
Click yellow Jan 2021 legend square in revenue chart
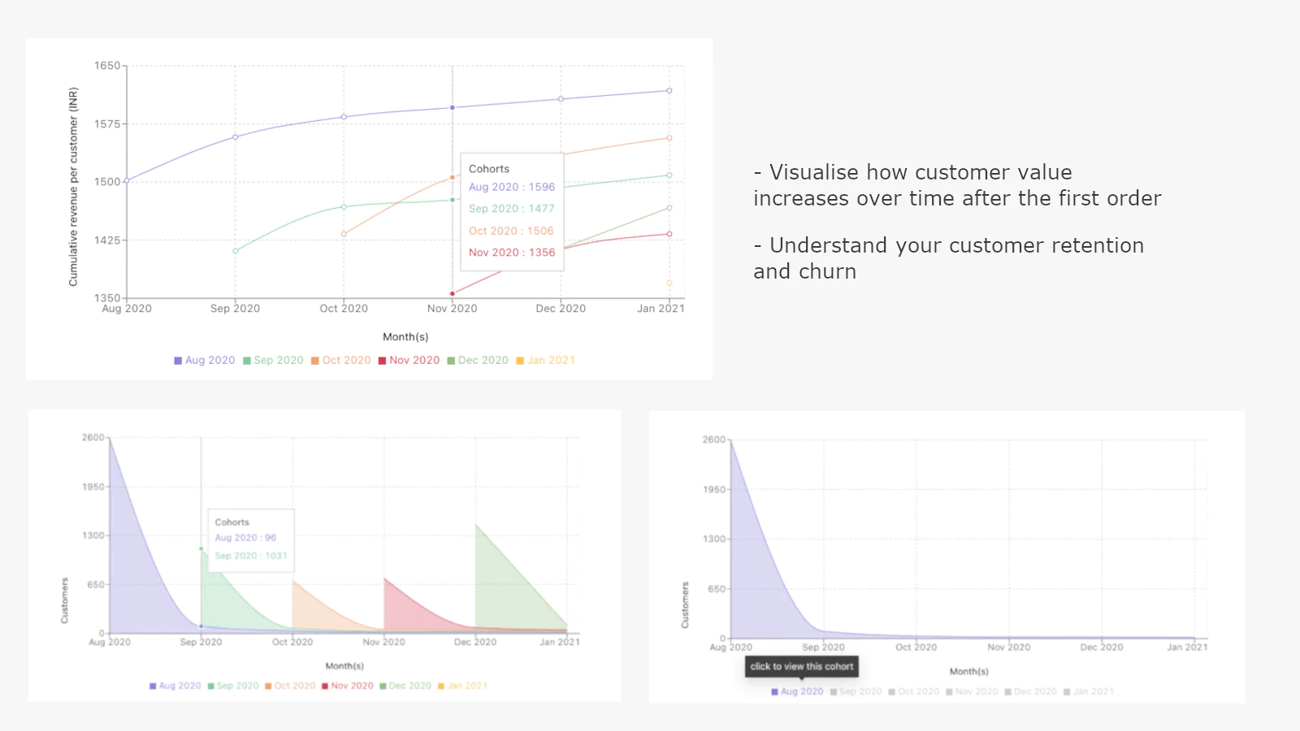pyautogui.click(x=520, y=361)
